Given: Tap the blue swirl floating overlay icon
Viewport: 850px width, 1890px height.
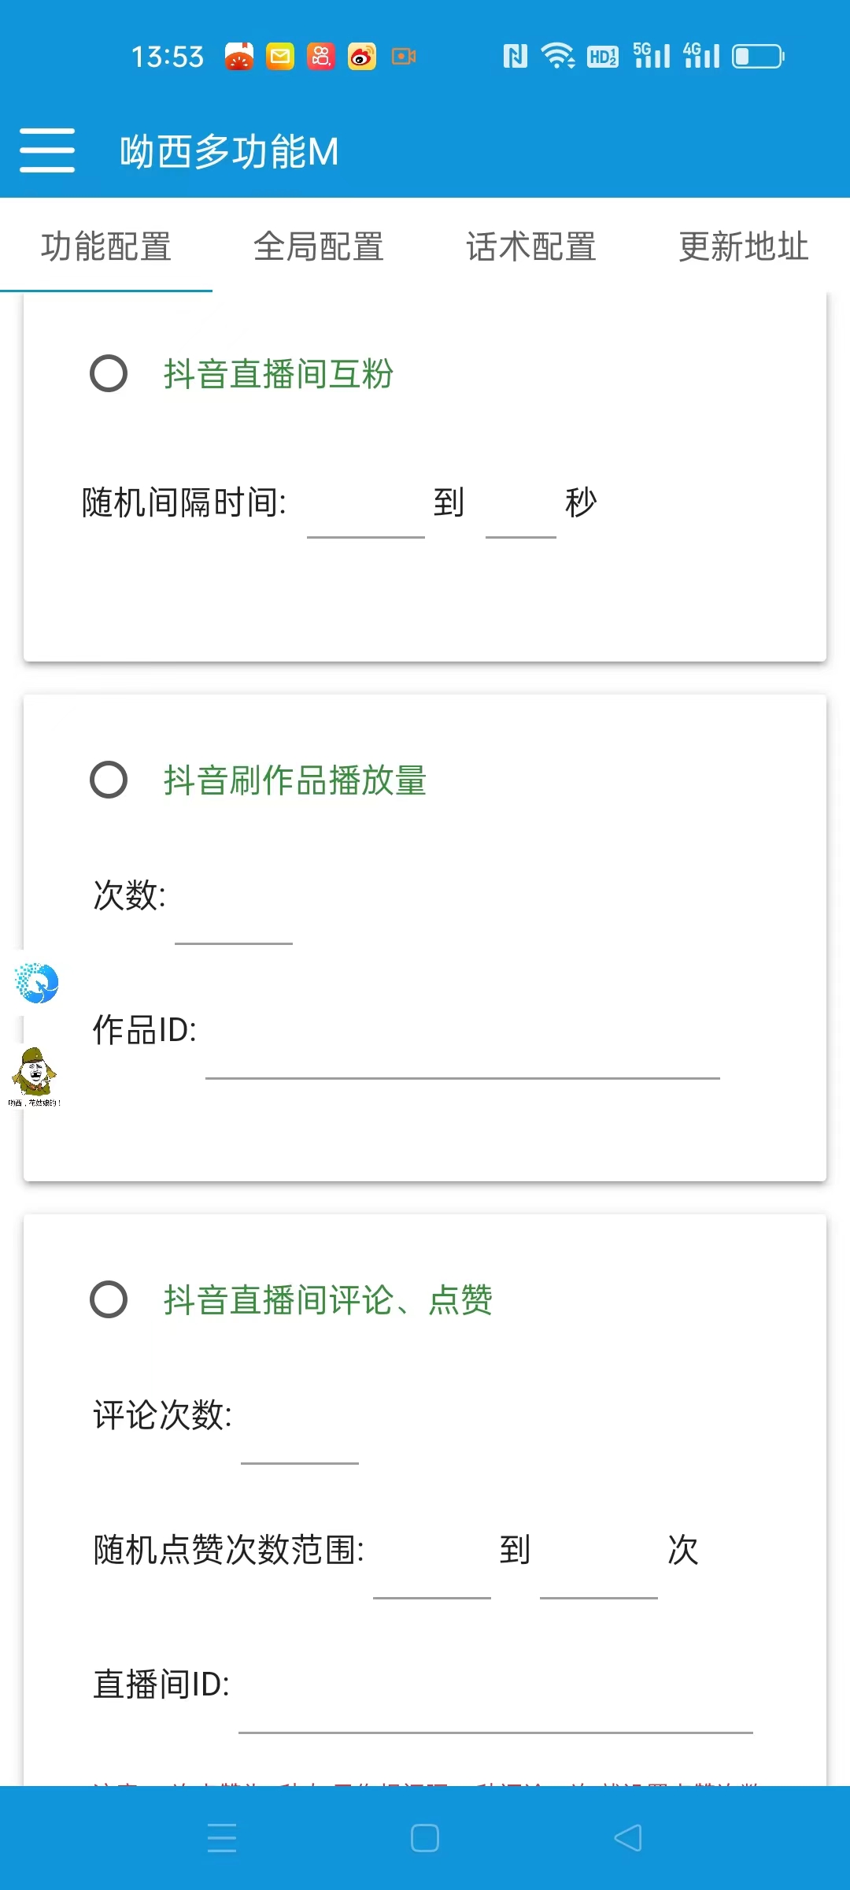Looking at the screenshot, I should click(35, 982).
